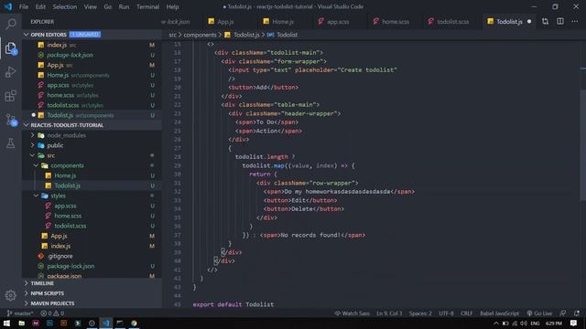Open the editor More Actions ellipsis
This screenshot has height=329, width=586.
[x=575, y=22]
